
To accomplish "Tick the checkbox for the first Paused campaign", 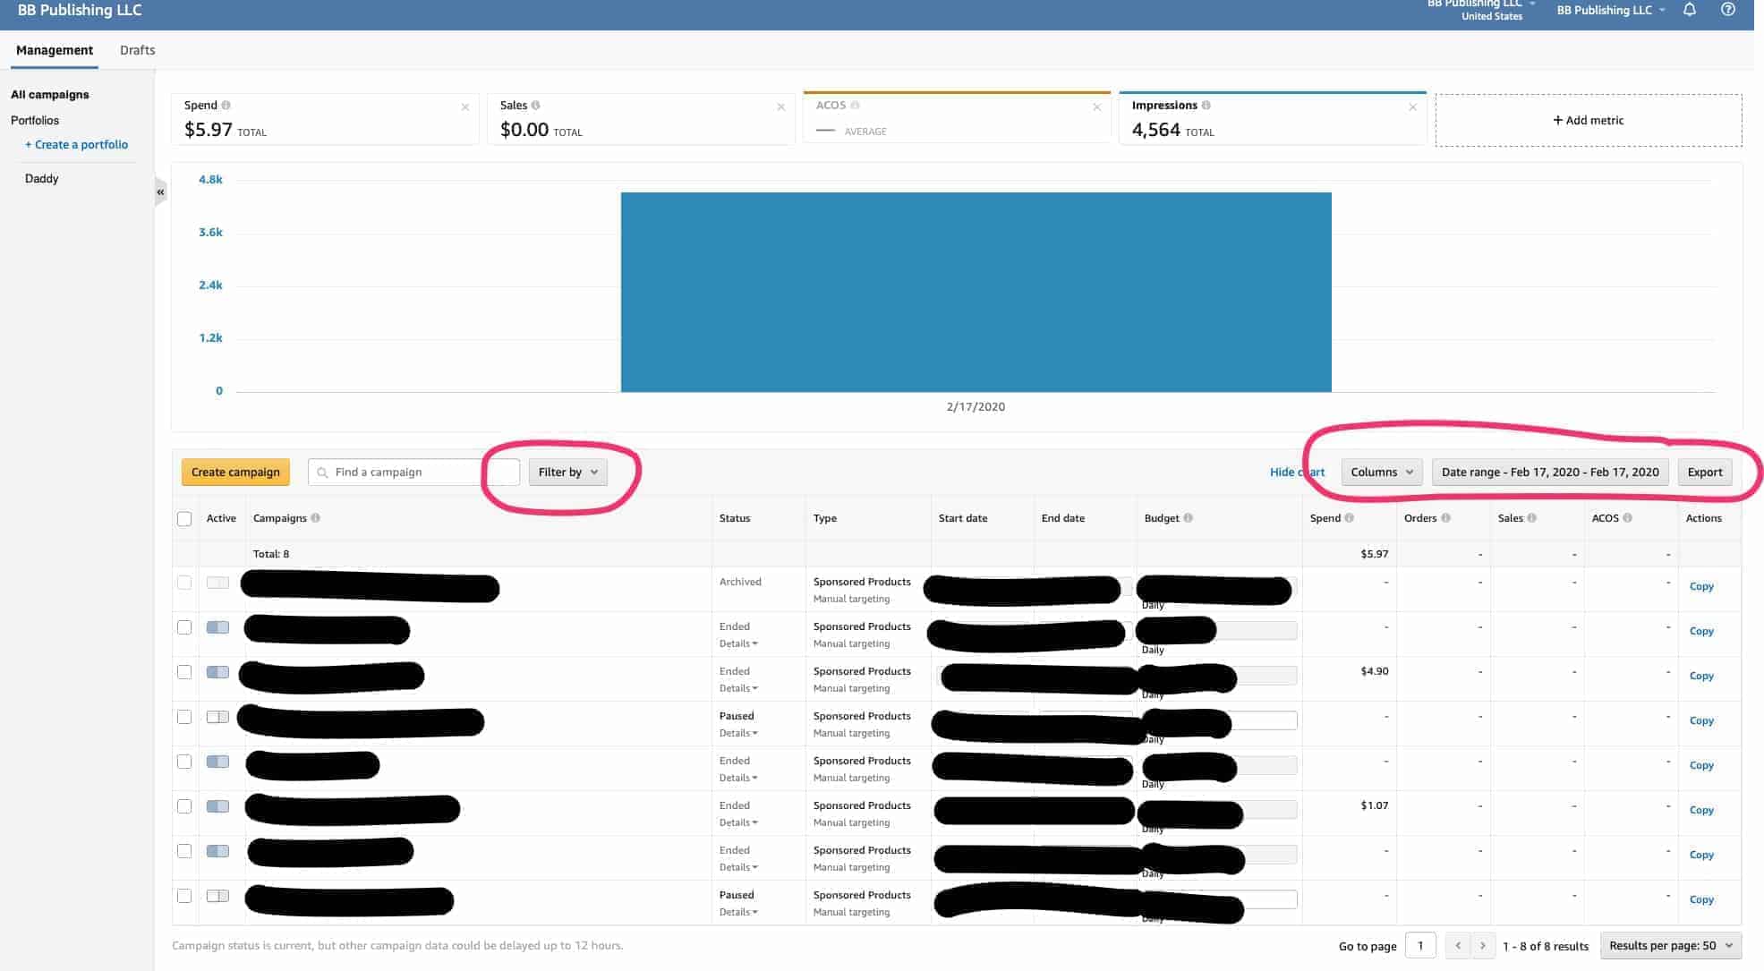I will (184, 717).
